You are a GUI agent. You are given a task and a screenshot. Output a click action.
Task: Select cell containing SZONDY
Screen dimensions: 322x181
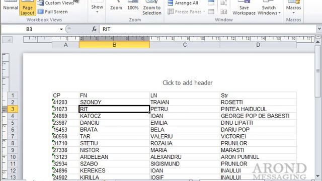(x=114, y=102)
